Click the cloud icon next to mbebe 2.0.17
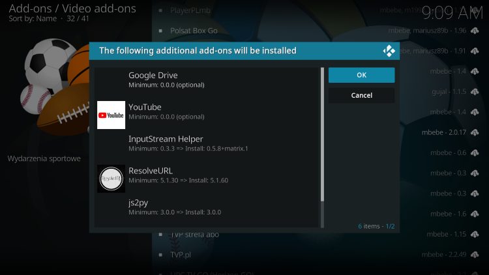This screenshot has width=489, height=275. click(475, 132)
